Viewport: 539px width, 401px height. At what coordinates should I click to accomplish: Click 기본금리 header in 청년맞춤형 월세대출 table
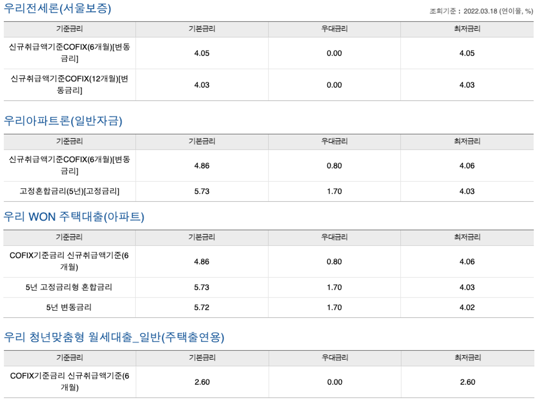tap(202, 358)
